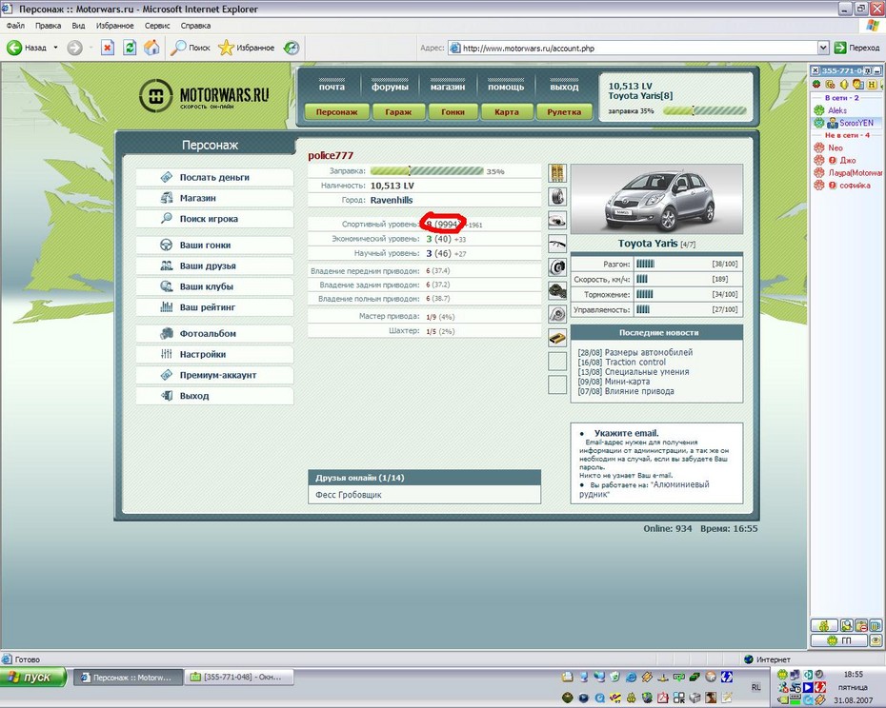Click the IE Stop button
This screenshot has width=886, height=708.
(108, 48)
